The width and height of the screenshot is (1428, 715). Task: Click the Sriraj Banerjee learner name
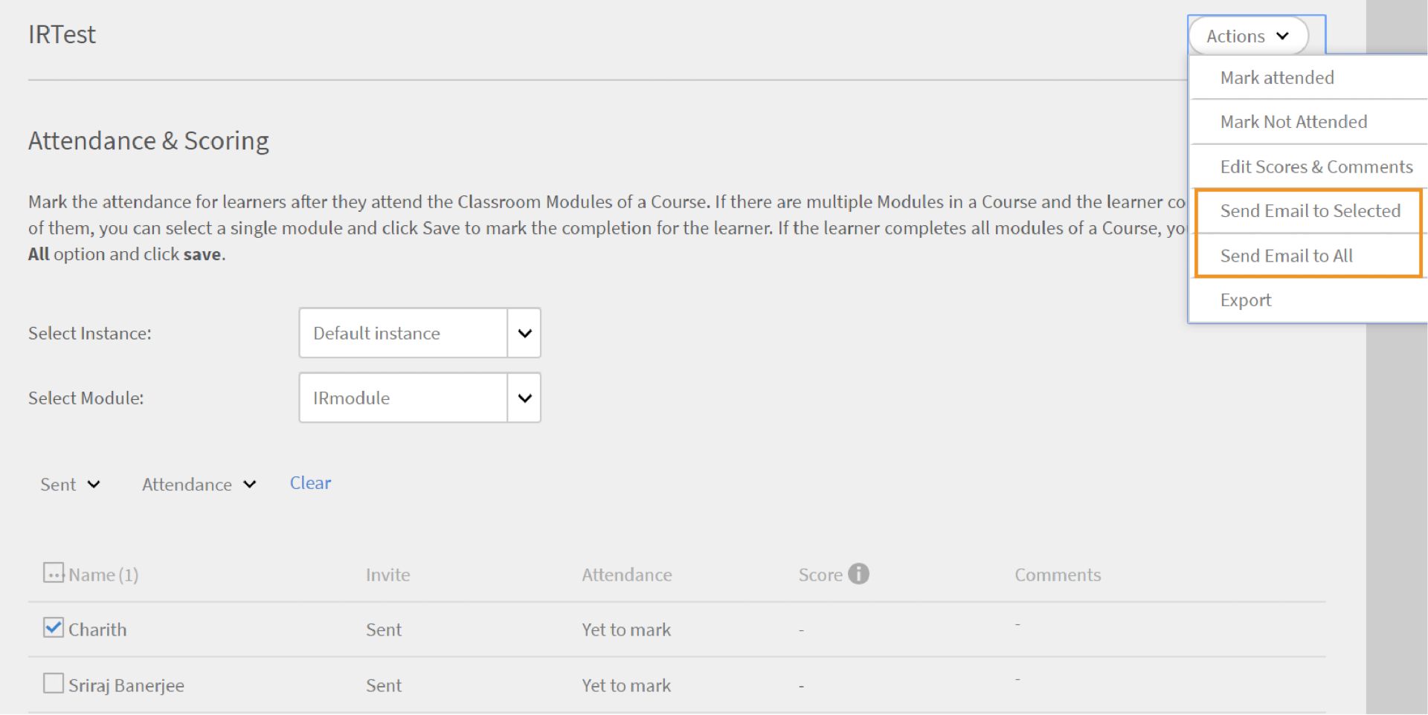click(x=126, y=685)
